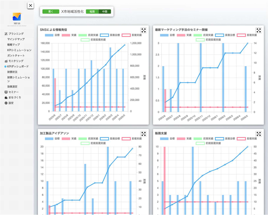Viewport: 268px width, 215px height.
Task: Expand the SNSによる情報発信 chart to fullscreen
Action: point(144,30)
